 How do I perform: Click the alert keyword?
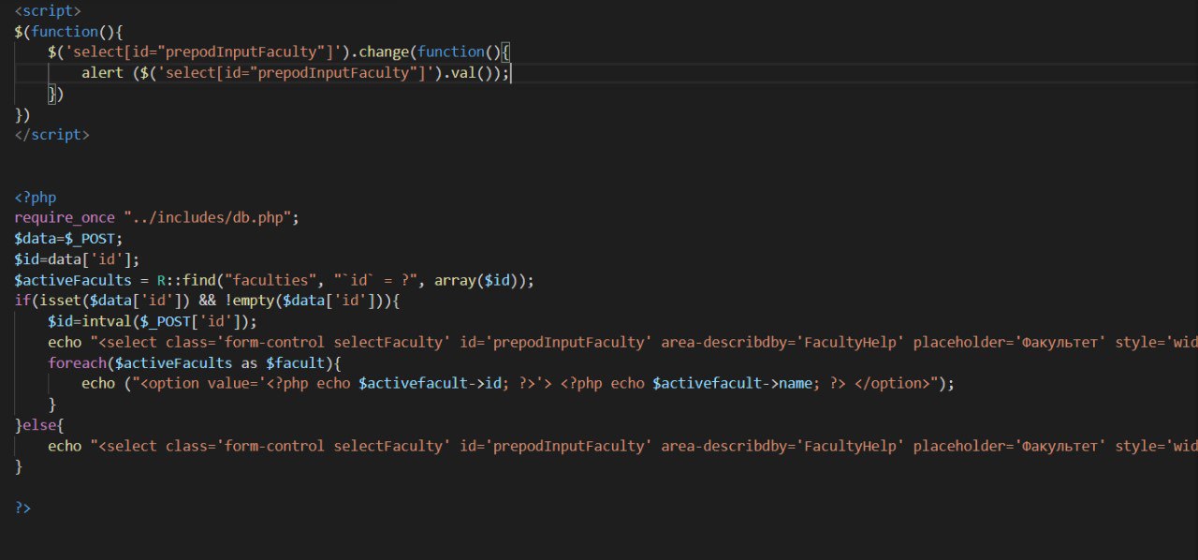[103, 73]
